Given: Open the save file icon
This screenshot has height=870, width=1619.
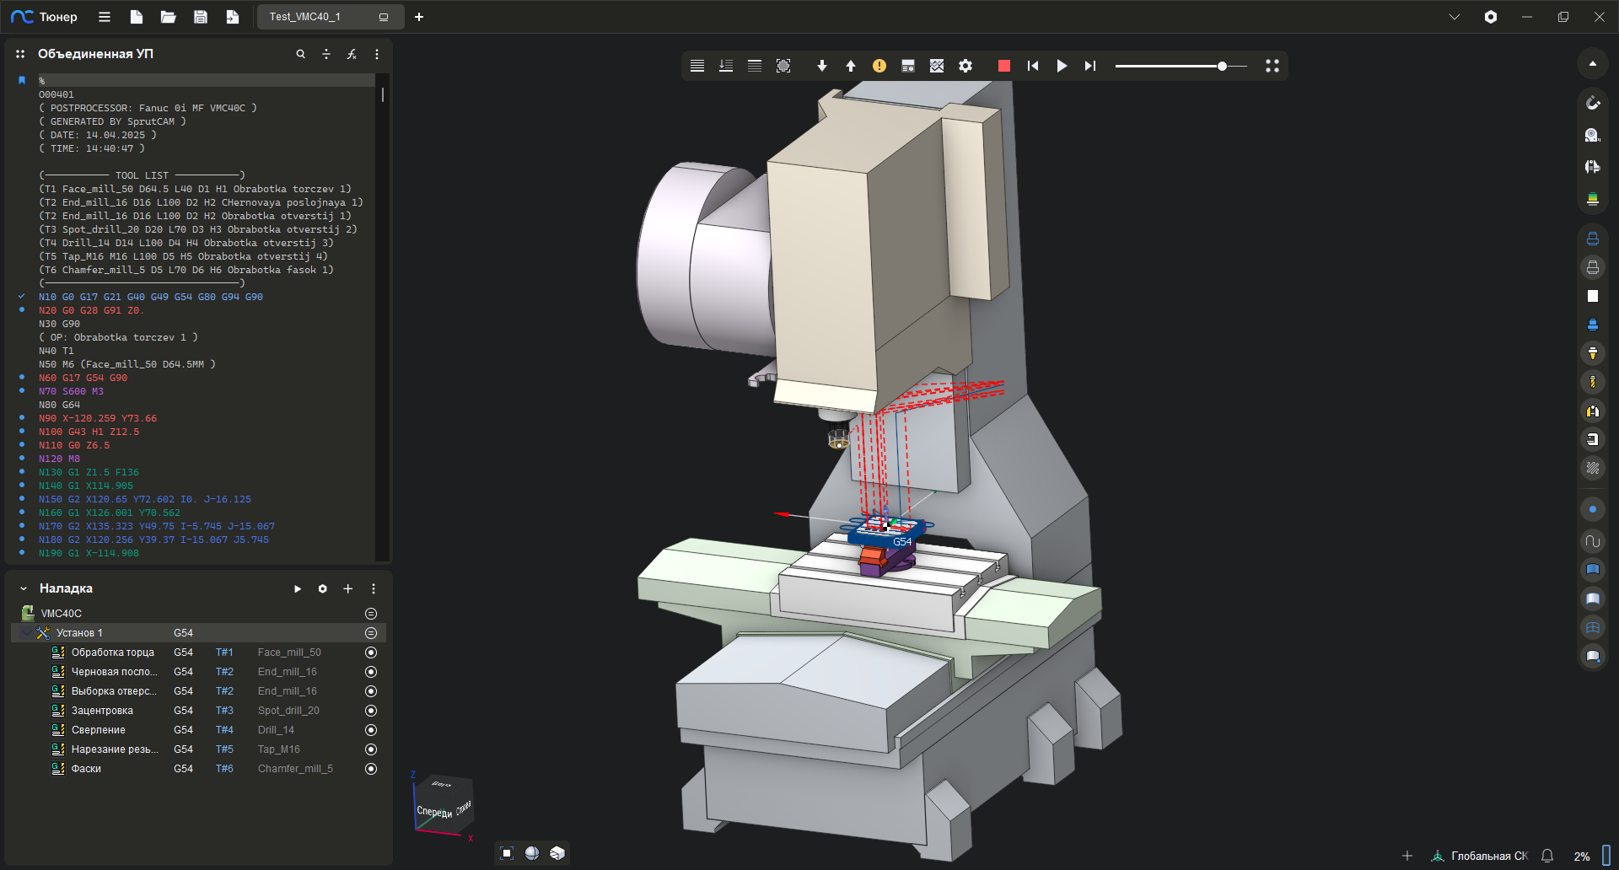Looking at the screenshot, I should pyautogui.click(x=201, y=17).
